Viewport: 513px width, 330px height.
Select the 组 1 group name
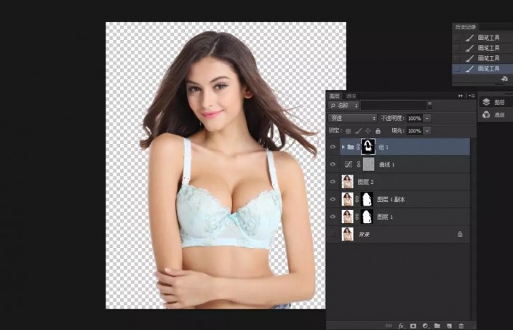pyautogui.click(x=383, y=148)
